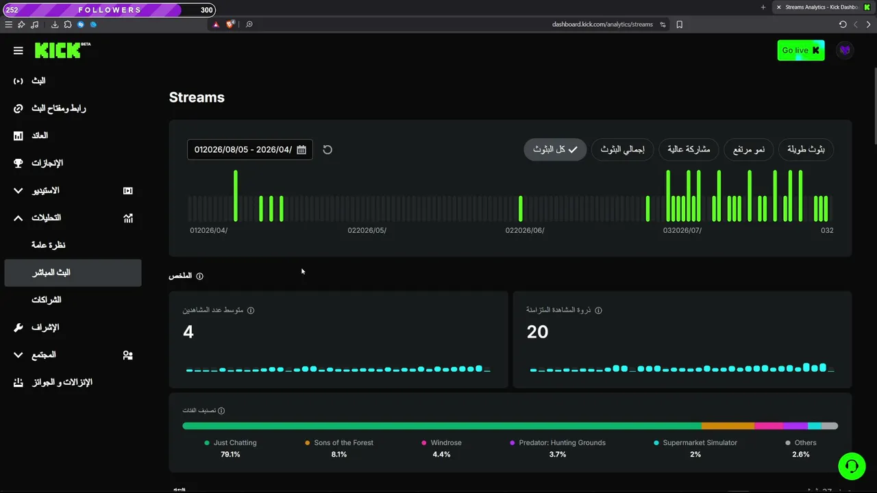The image size is (877, 493).
Task: Reload the page with browser reload button
Action: 843,24
